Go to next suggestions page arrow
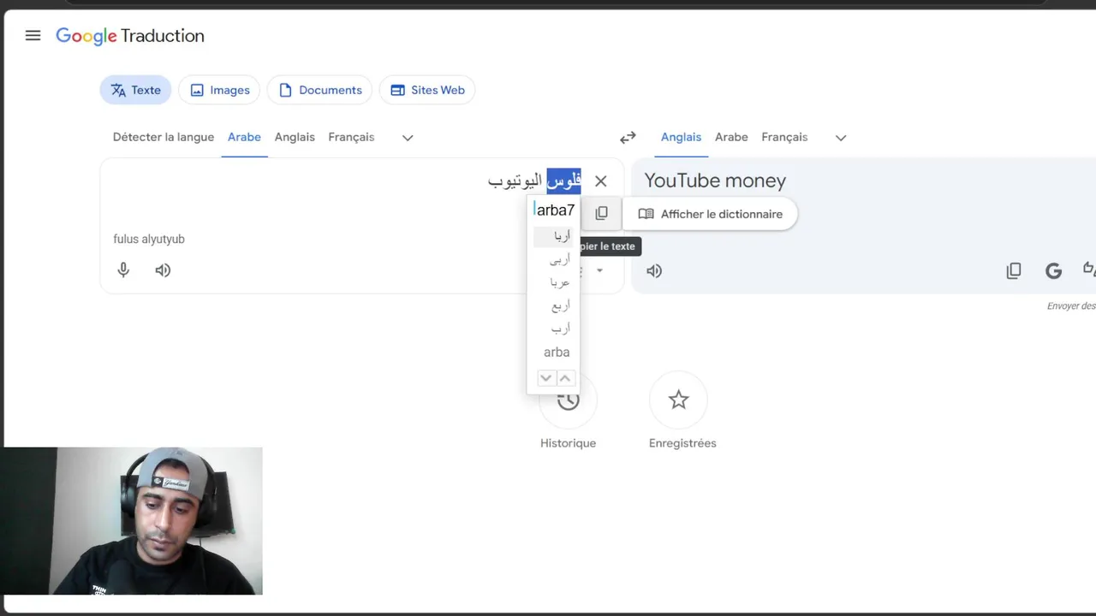 (546, 378)
